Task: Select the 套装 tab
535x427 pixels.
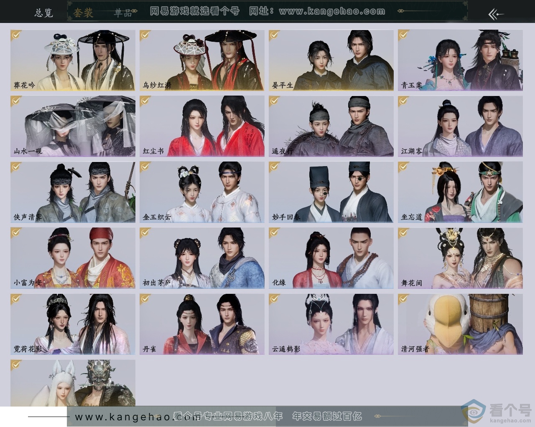Action: click(83, 13)
